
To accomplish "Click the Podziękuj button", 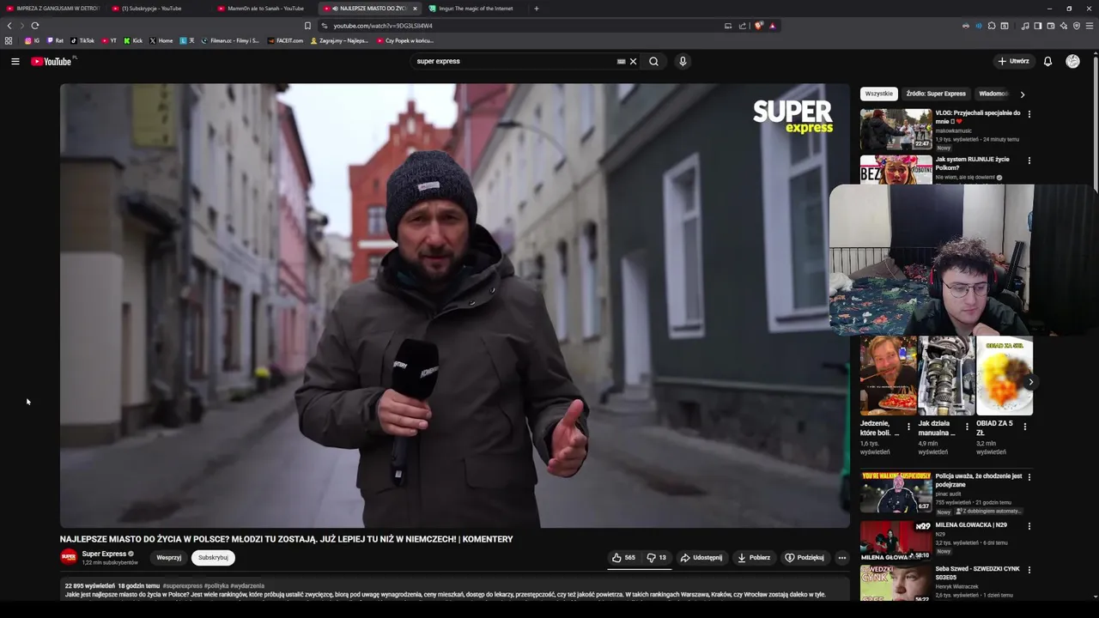I will tap(805, 557).
